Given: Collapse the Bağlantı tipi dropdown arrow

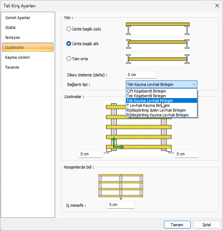Looking at the screenshot, I should click(194, 84).
